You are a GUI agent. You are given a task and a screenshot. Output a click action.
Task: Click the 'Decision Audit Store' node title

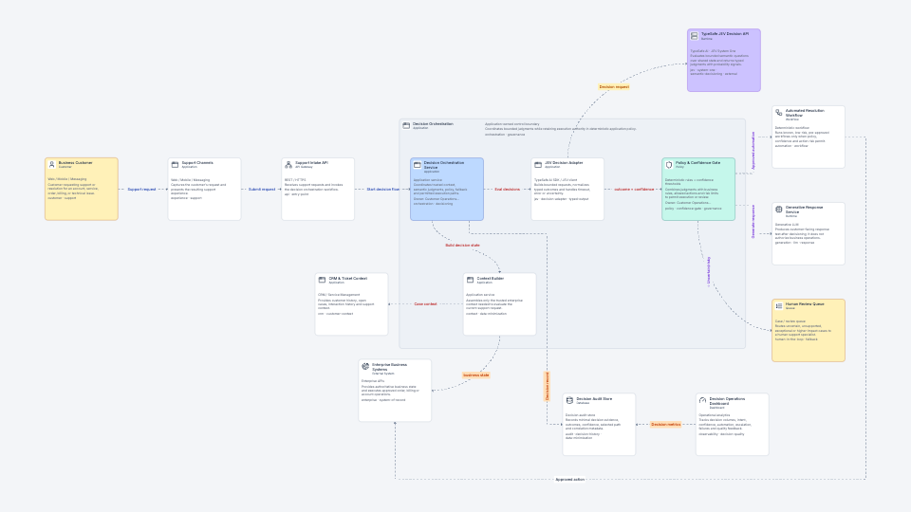tap(594, 399)
